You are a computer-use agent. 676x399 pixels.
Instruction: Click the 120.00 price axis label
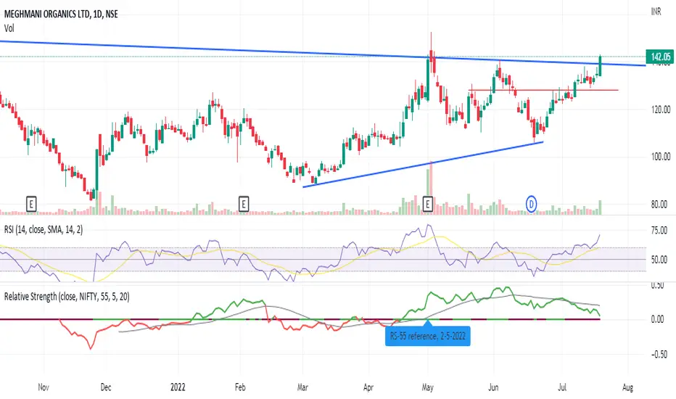[x=661, y=110]
